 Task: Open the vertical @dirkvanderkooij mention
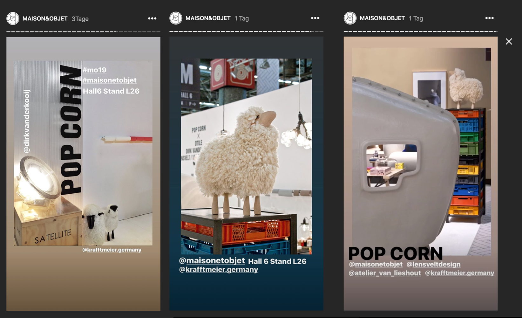(27, 121)
